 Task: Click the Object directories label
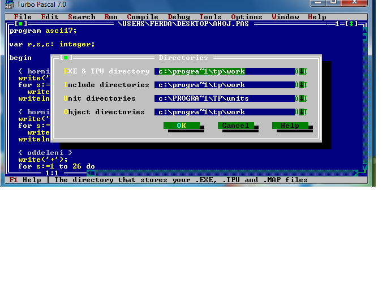pos(104,112)
